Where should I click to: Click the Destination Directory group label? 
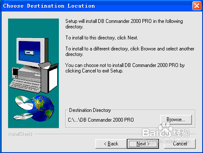click(90, 110)
